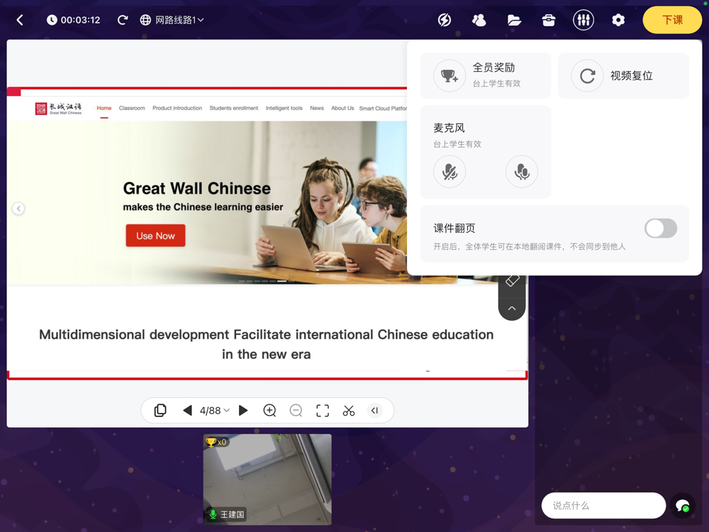The width and height of the screenshot is (709, 532).
Task: Click the 下课 end class button
Action: point(672,20)
